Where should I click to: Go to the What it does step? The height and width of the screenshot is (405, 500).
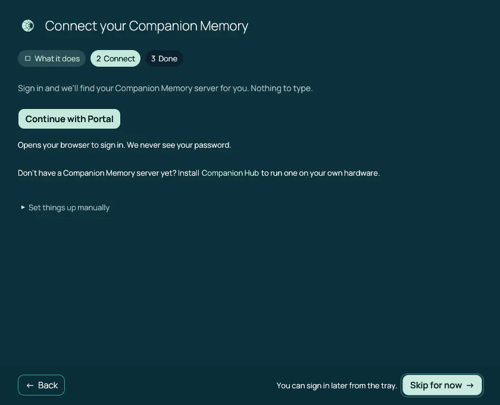[52, 59]
